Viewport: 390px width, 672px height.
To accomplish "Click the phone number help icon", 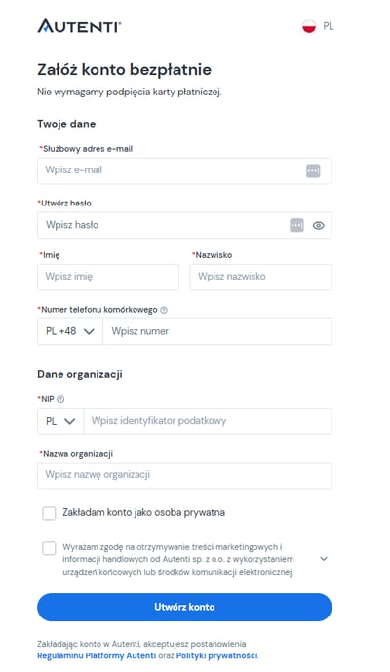I will point(164,310).
